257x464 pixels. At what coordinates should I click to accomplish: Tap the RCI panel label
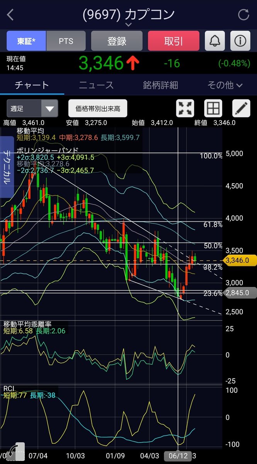point(8,388)
